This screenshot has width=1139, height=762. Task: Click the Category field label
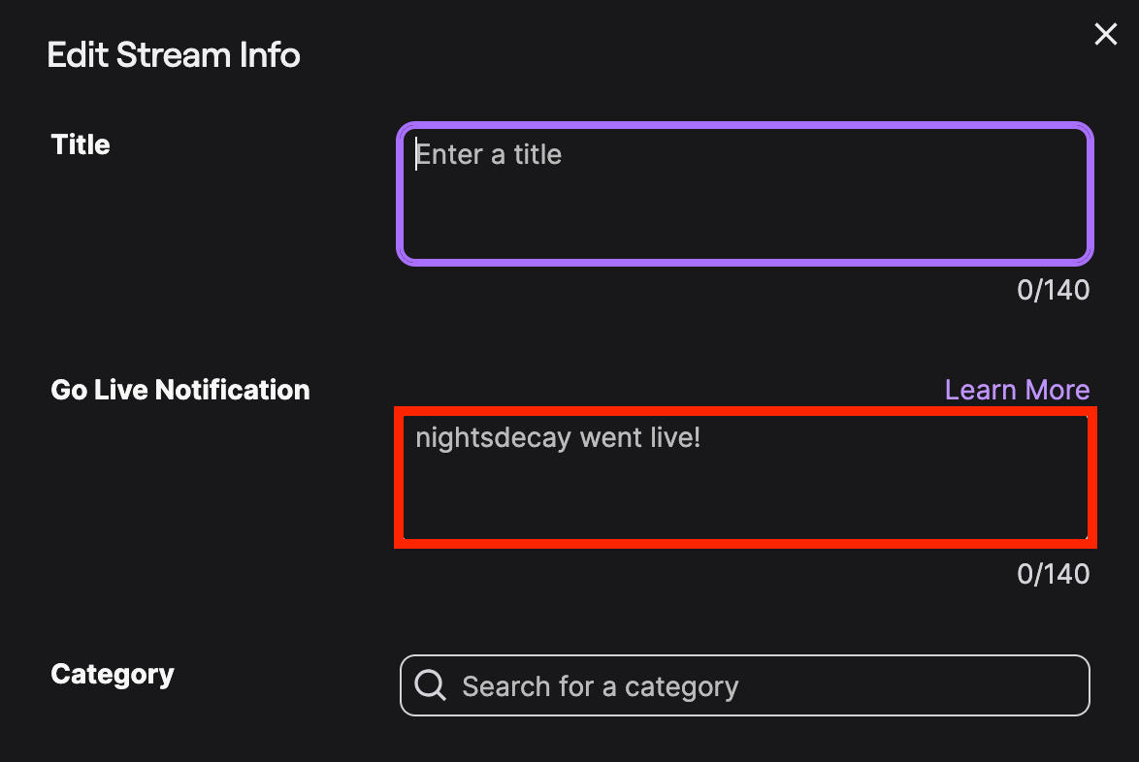[x=113, y=675]
